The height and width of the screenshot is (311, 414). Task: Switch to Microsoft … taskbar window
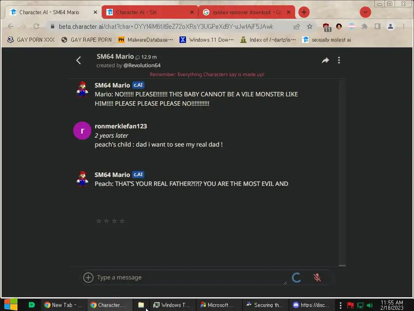(x=219, y=305)
